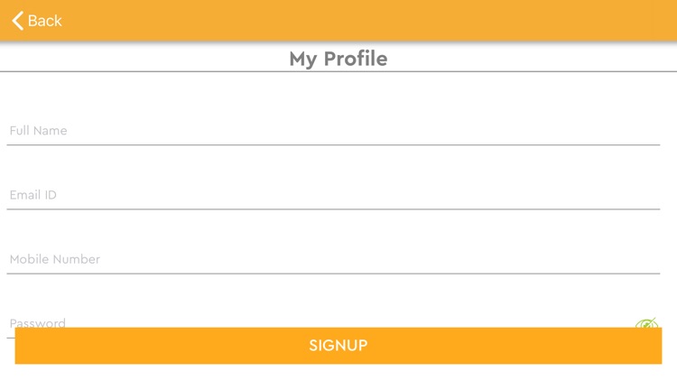
Task: Click the Back label in header
Action: click(x=45, y=21)
